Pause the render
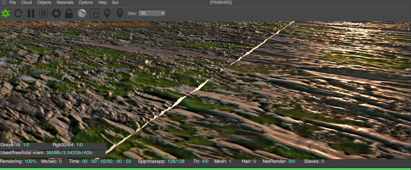This screenshot has width=411, height=170. (31, 13)
